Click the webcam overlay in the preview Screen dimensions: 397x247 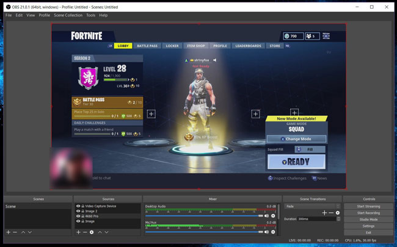pyautogui.click(x=71, y=168)
